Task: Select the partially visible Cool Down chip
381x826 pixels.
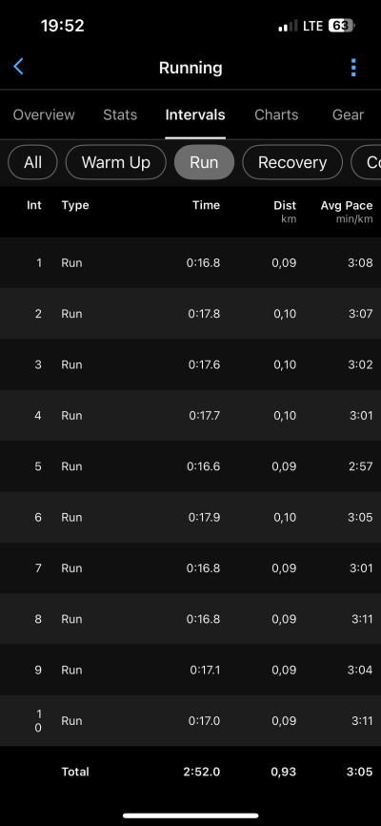Action: (x=367, y=162)
